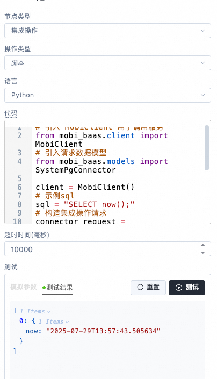Click the now timestamp value in results
The width and height of the screenshot is (217, 379).
click(x=103, y=331)
